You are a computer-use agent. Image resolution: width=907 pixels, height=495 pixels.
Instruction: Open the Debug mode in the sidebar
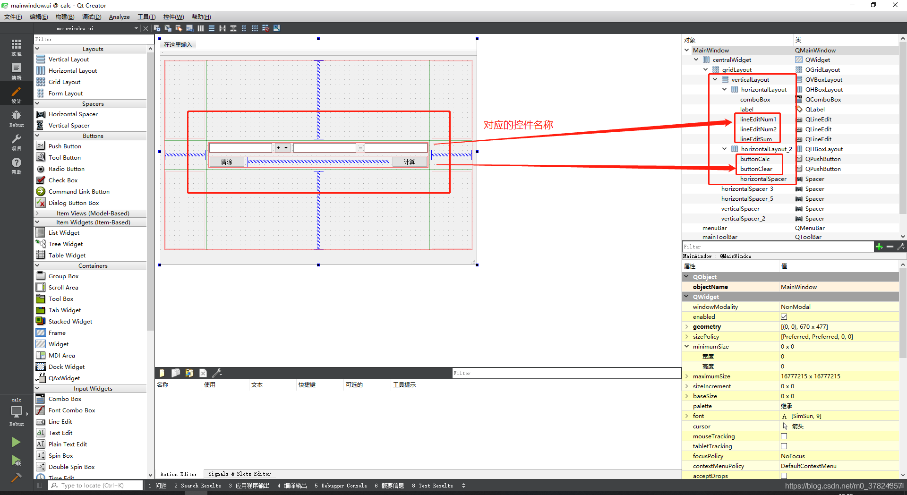[17, 118]
